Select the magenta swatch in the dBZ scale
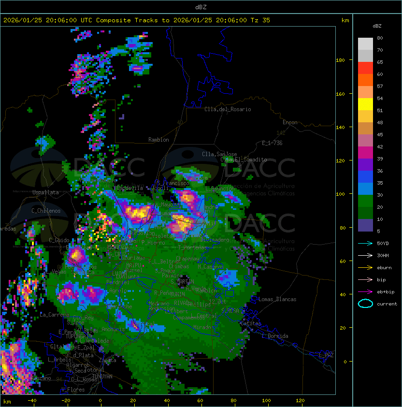Screen dimensions: 402x407 [x=365, y=152]
